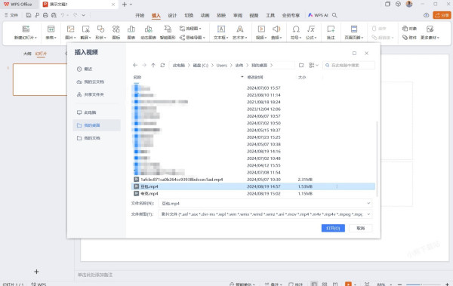The image size is (453, 286).
Task: Click the Header and Footer (页眉页脚) icon
Action: tap(354, 29)
